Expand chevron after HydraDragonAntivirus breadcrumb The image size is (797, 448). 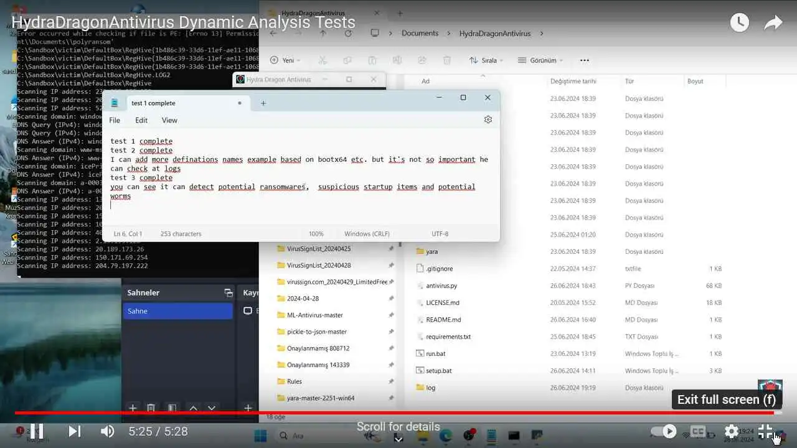coord(542,34)
